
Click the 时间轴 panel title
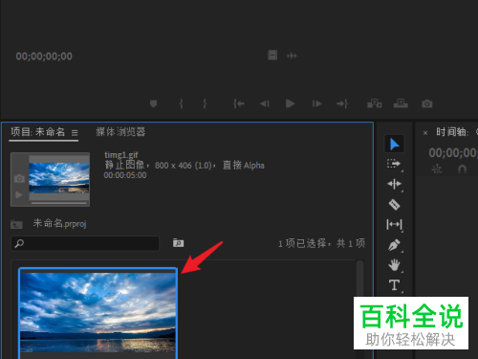452,132
